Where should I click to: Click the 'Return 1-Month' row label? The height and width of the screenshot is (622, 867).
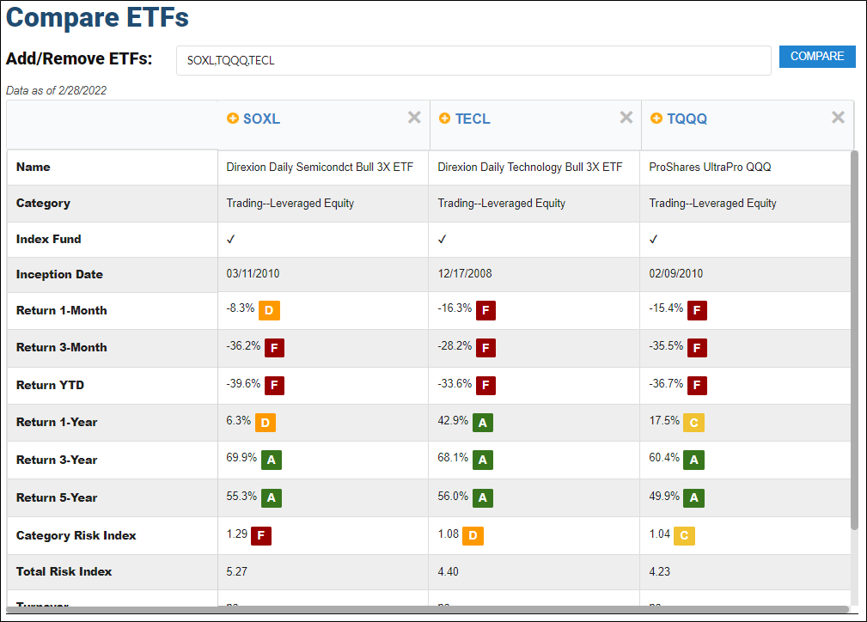(x=61, y=310)
